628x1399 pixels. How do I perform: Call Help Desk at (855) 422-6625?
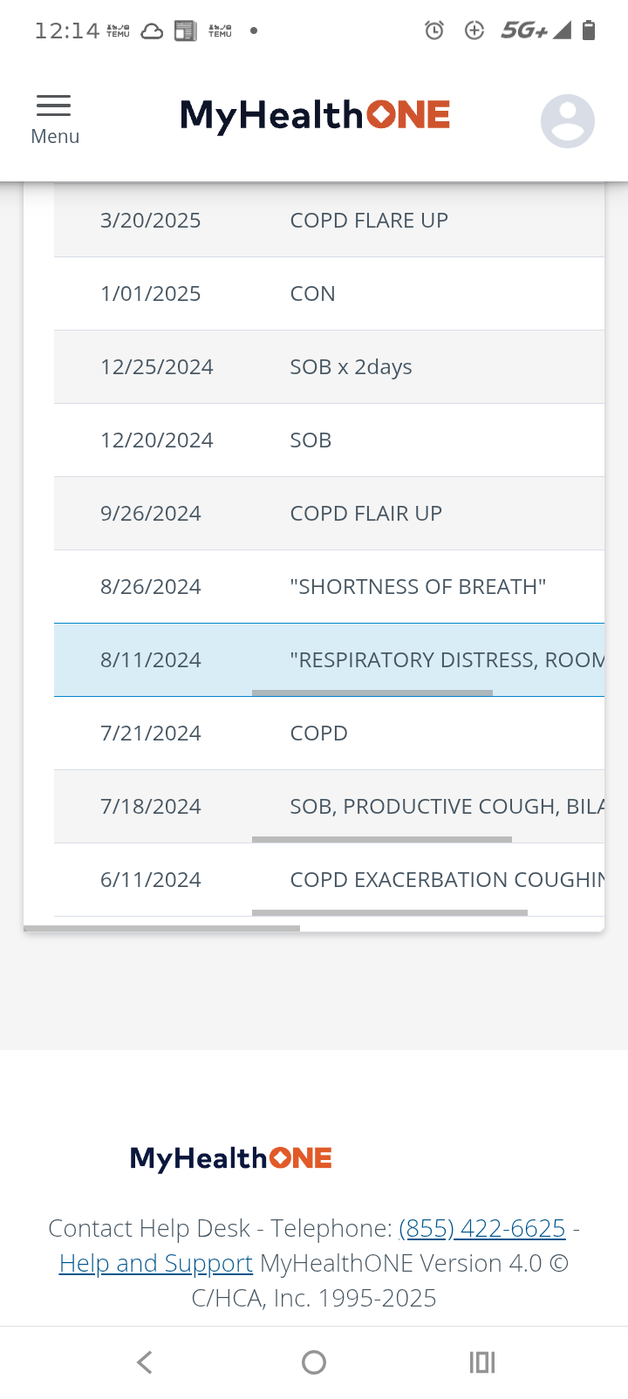[x=481, y=1228]
